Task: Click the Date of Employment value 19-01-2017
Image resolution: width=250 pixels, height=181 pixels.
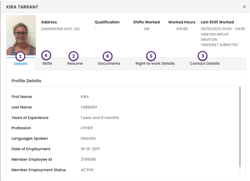Action: coord(90,149)
